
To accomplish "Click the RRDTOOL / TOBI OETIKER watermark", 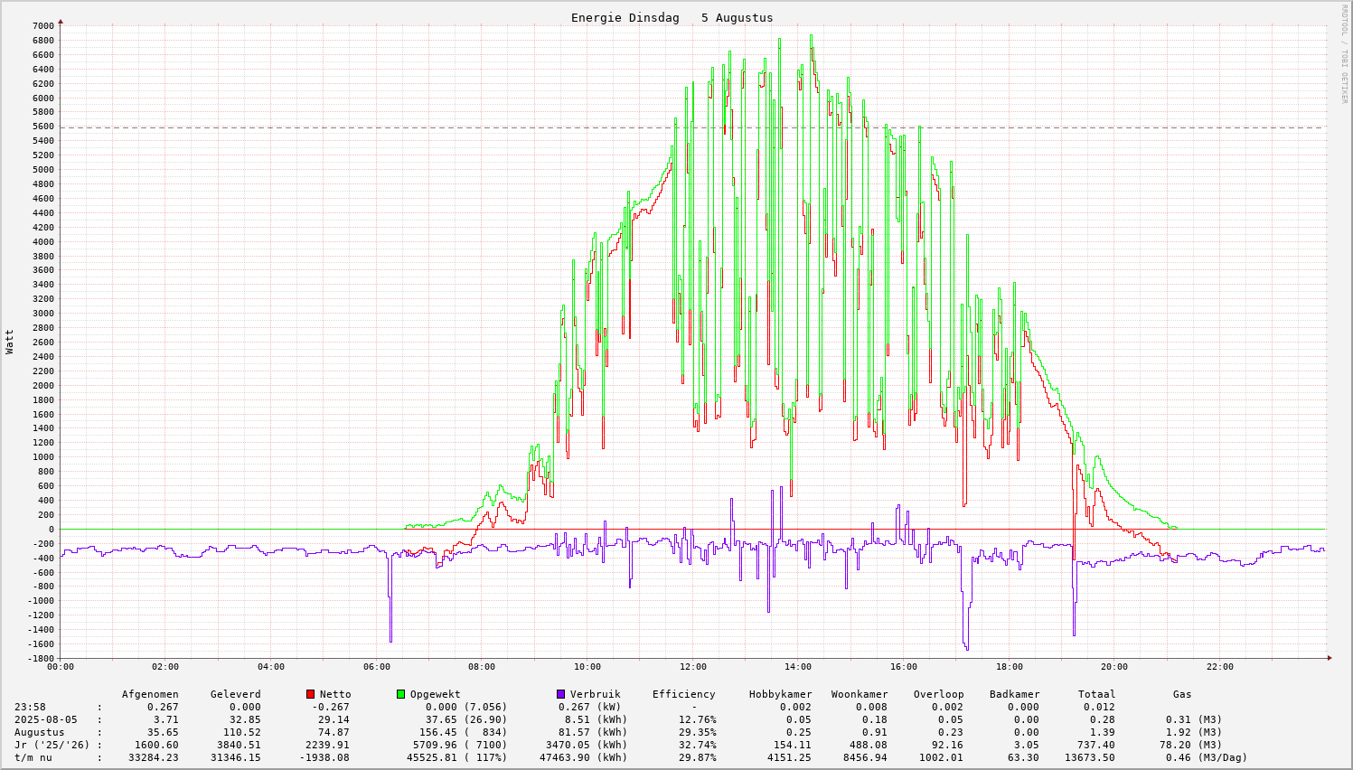I will [1344, 53].
